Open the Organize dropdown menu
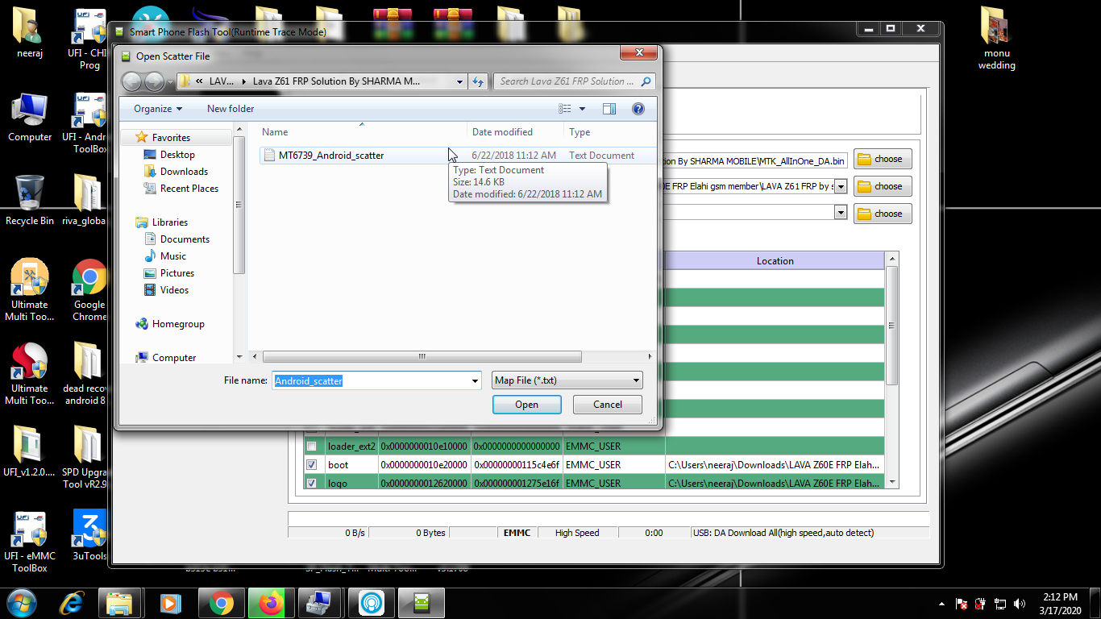 click(158, 109)
